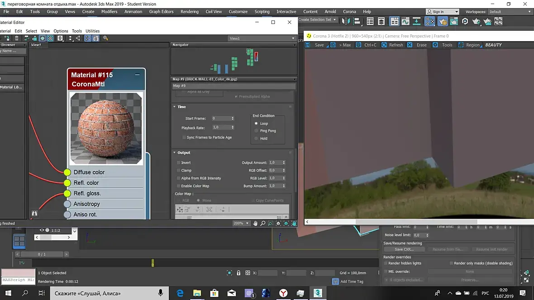Screen dimensions: 534x300
Task: Click the Diffuse color input socket
Action: pyautogui.click(x=67, y=172)
